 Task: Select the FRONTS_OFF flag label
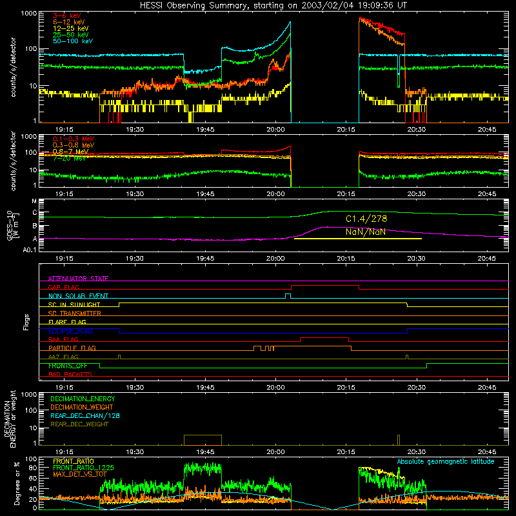[68, 366]
